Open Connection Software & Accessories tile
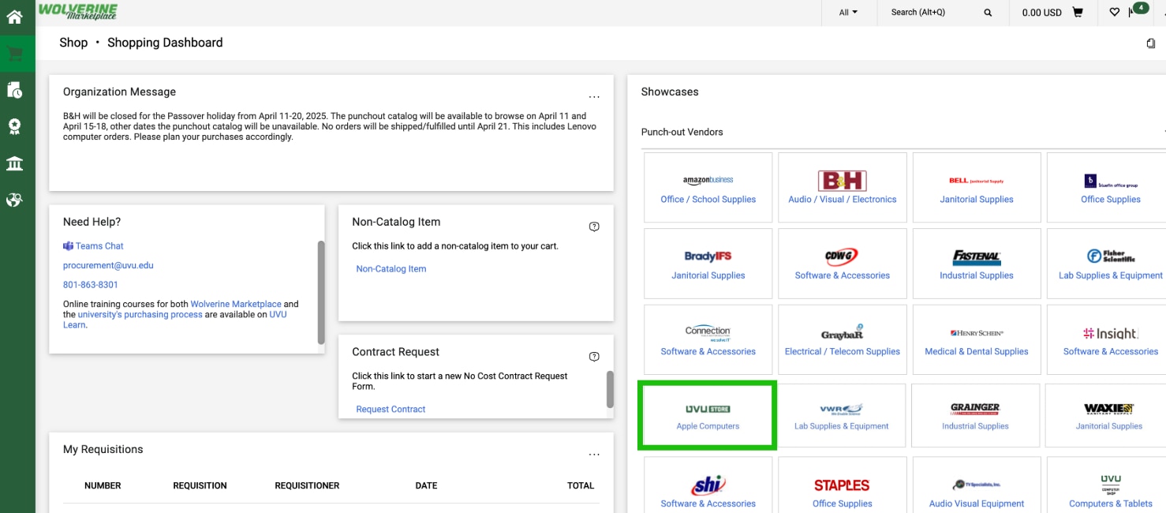Screen dimensions: 1166x513 pyautogui.click(x=708, y=340)
